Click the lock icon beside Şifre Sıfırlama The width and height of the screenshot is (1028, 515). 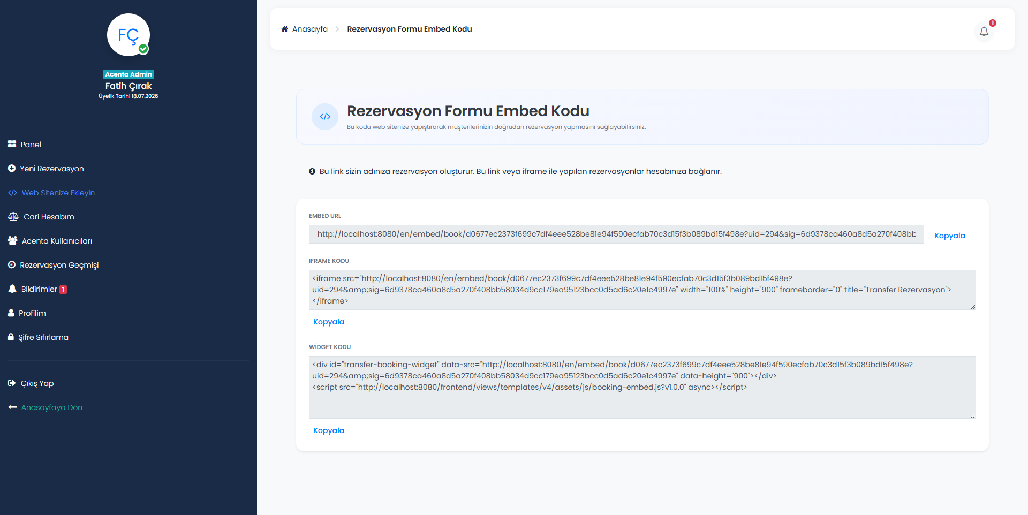[x=11, y=337]
